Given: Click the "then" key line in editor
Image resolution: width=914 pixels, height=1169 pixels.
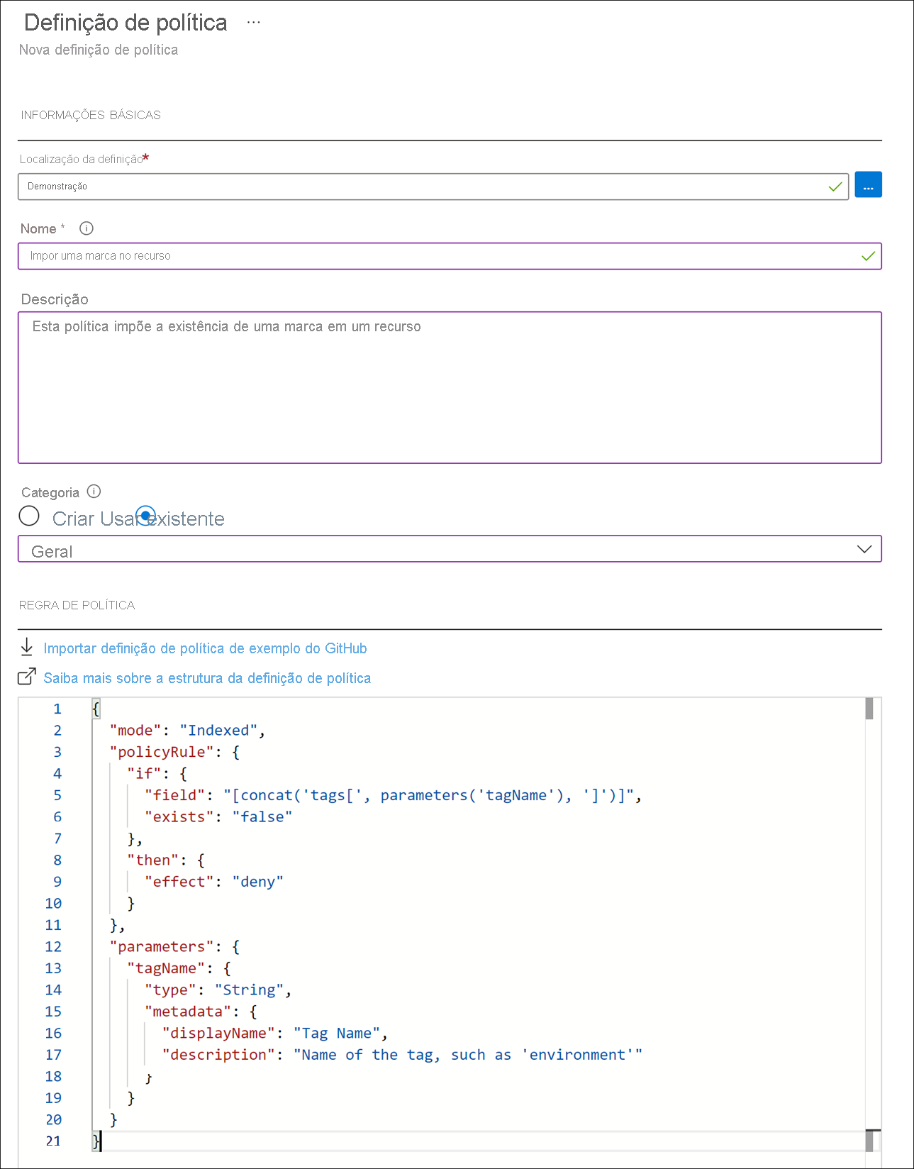Looking at the screenshot, I should pyautogui.click(x=166, y=860).
